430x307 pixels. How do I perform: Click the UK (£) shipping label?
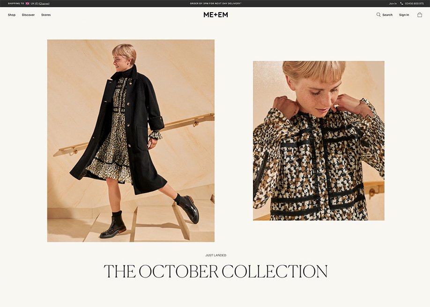(34, 4)
